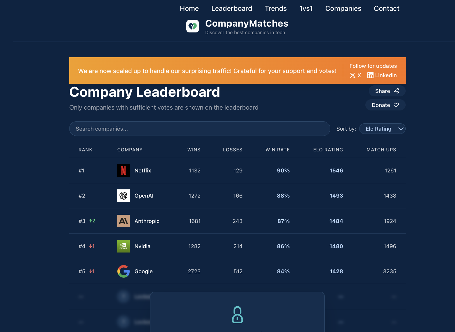Open the Leaderboard navigation item
This screenshot has height=332, width=455.
click(x=232, y=8)
